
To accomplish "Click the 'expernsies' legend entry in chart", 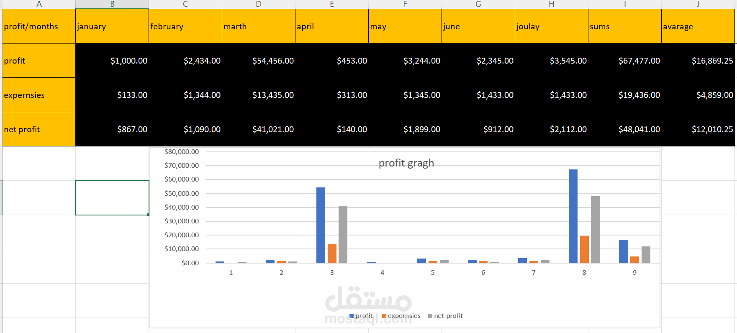I will click(x=401, y=316).
